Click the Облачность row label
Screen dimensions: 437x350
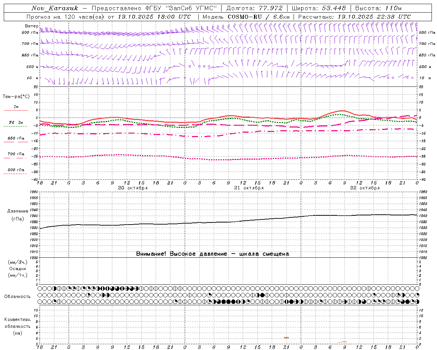tap(17, 297)
